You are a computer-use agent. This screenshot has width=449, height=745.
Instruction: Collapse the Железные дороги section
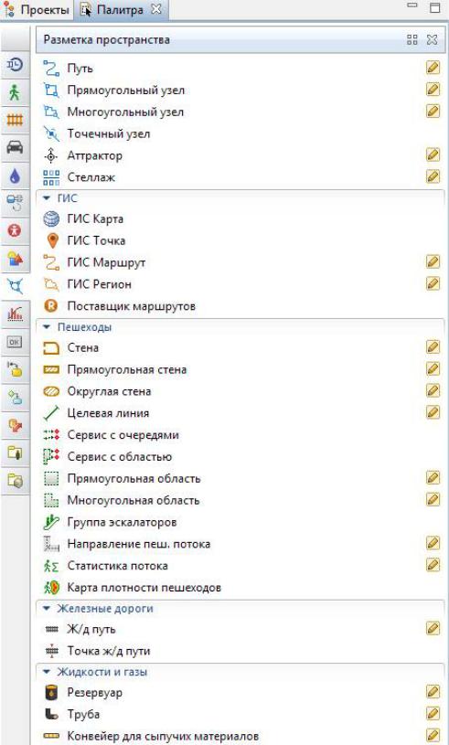47,608
